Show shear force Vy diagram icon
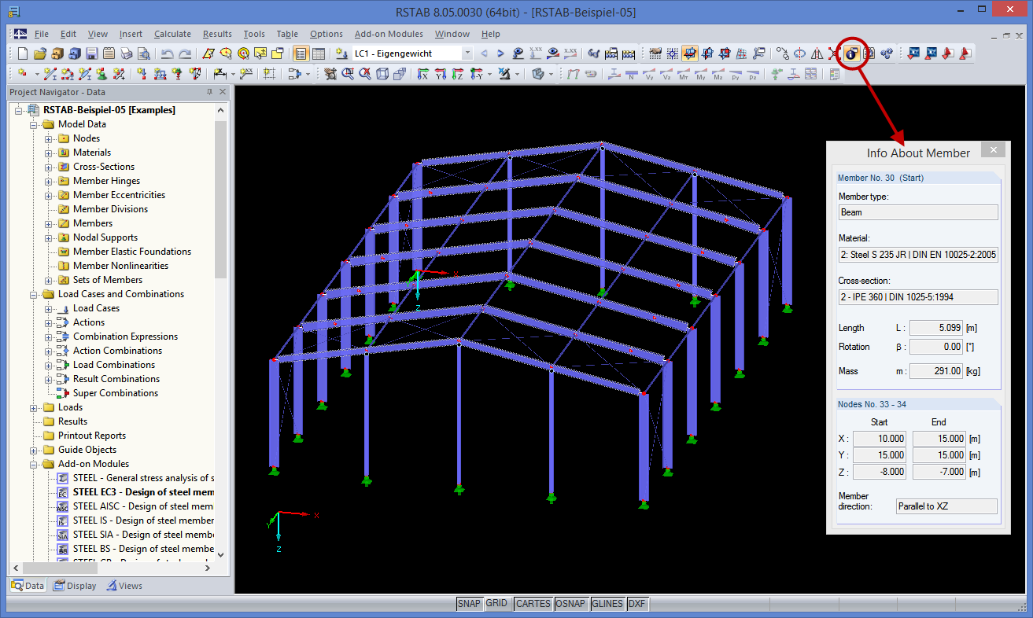1033x618 pixels. tap(649, 74)
